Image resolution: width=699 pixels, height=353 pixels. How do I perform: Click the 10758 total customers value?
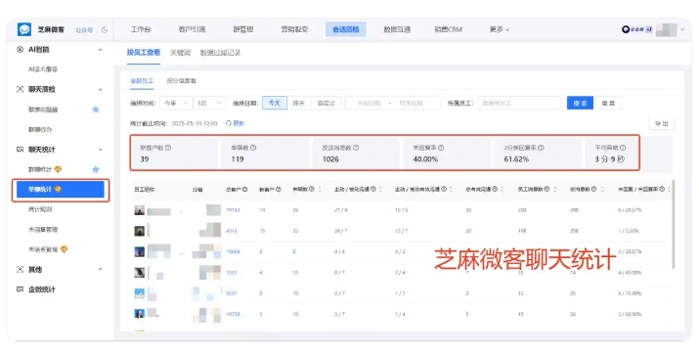233,314
